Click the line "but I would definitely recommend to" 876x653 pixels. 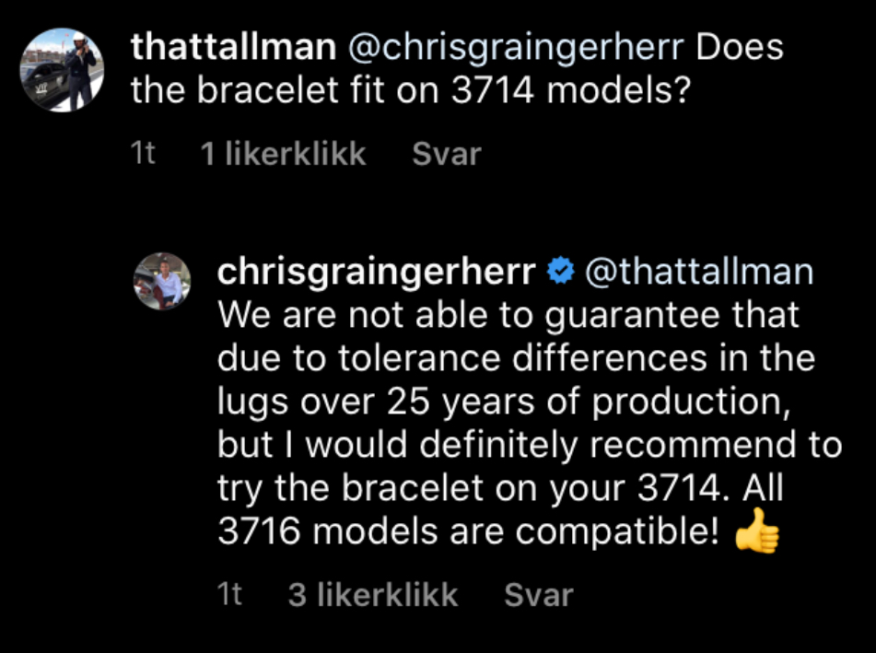click(x=530, y=445)
